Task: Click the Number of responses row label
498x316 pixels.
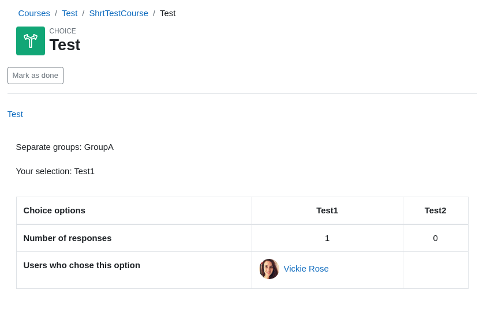Action: click(68, 238)
